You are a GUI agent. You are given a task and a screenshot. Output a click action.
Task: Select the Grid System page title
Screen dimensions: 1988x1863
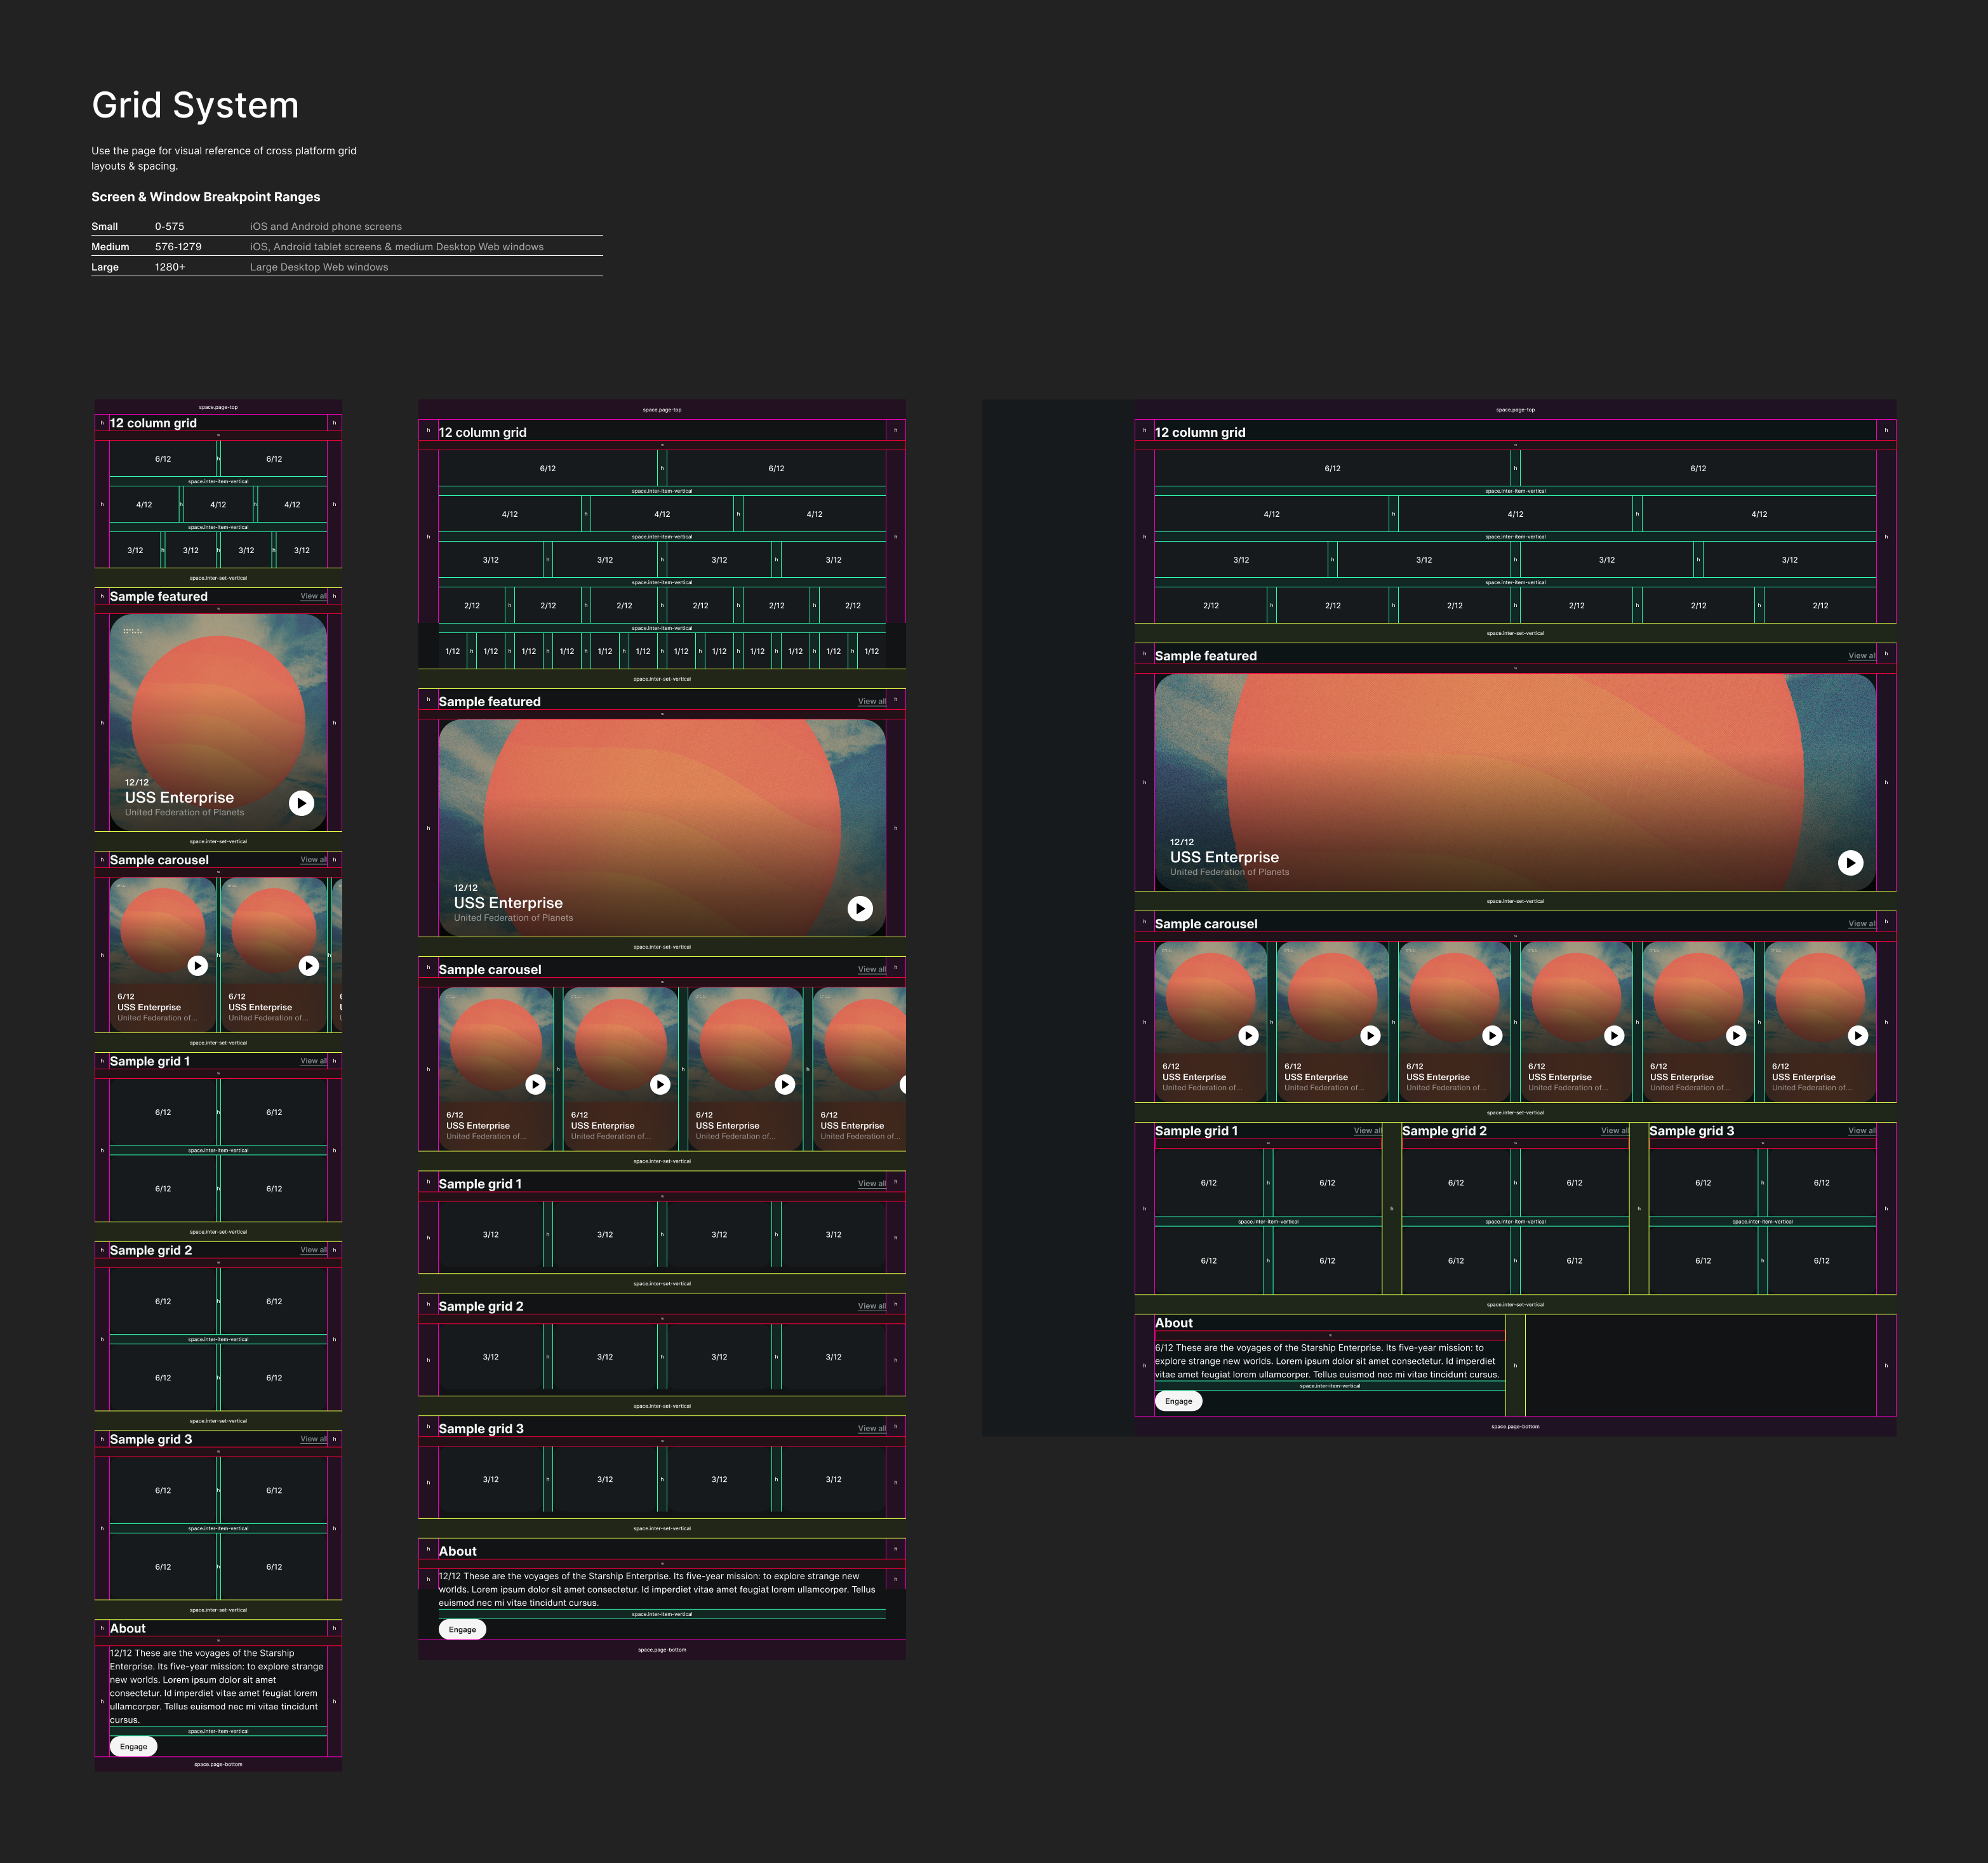[x=195, y=105]
